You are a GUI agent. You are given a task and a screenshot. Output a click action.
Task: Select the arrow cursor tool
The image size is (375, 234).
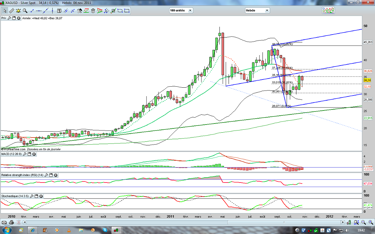5,11
